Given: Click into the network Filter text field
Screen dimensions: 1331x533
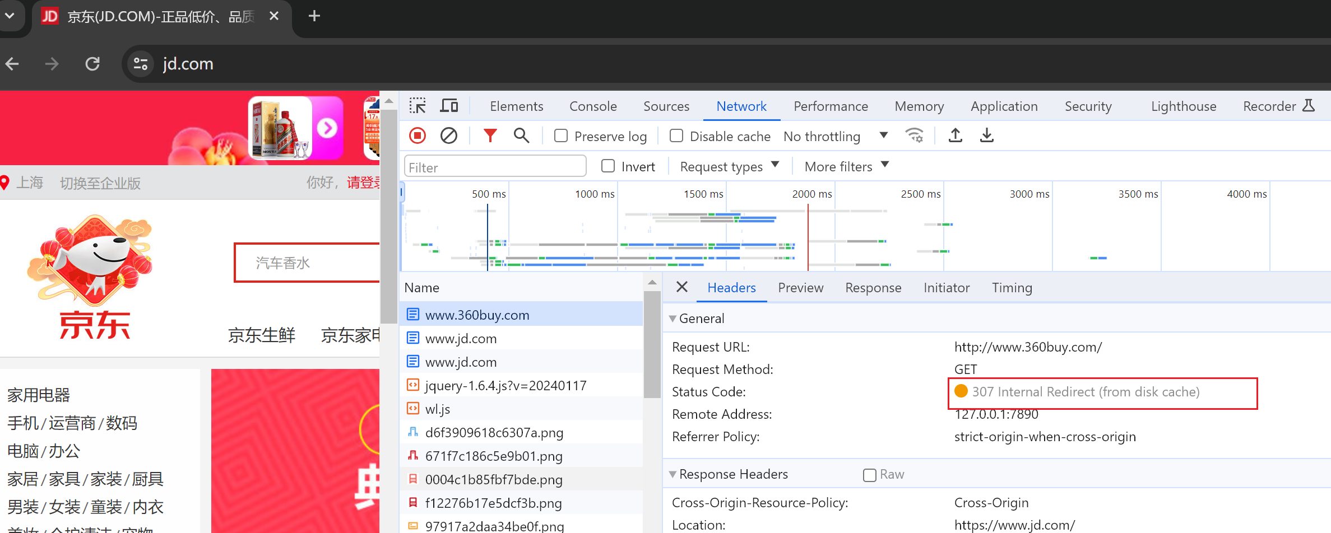Looking at the screenshot, I should pyautogui.click(x=495, y=167).
